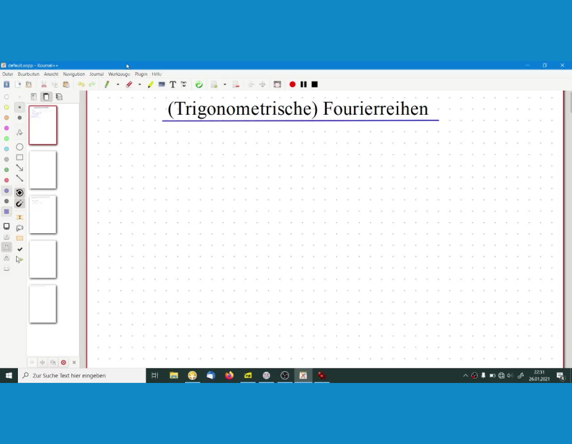Screen dimensions: 572x444
Task: Toggle draw circle mode
Action: coord(20,147)
